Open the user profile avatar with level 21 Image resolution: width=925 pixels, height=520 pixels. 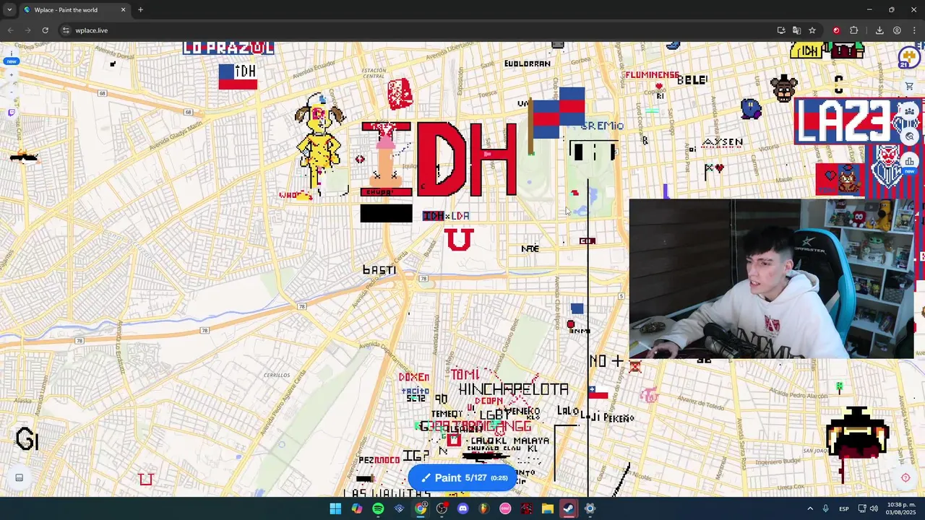pos(908,57)
